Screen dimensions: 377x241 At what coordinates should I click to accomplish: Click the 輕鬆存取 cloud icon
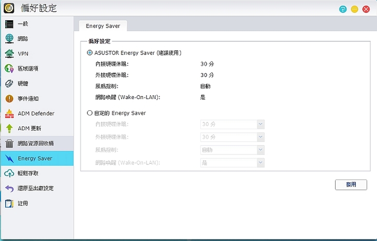9,173
